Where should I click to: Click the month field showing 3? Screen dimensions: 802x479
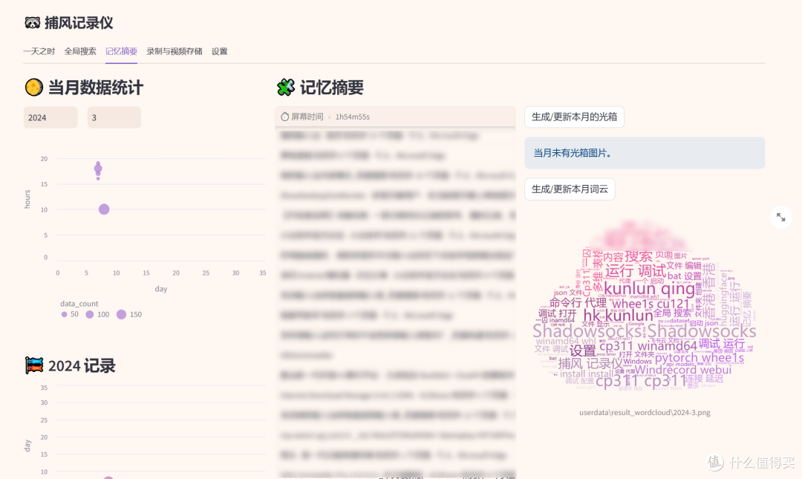coord(114,117)
